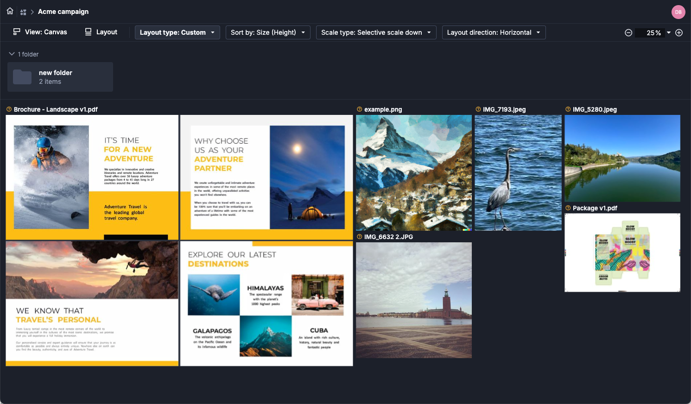Open the new folder item
Image resolution: width=691 pixels, height=404 pixels.
60,77
